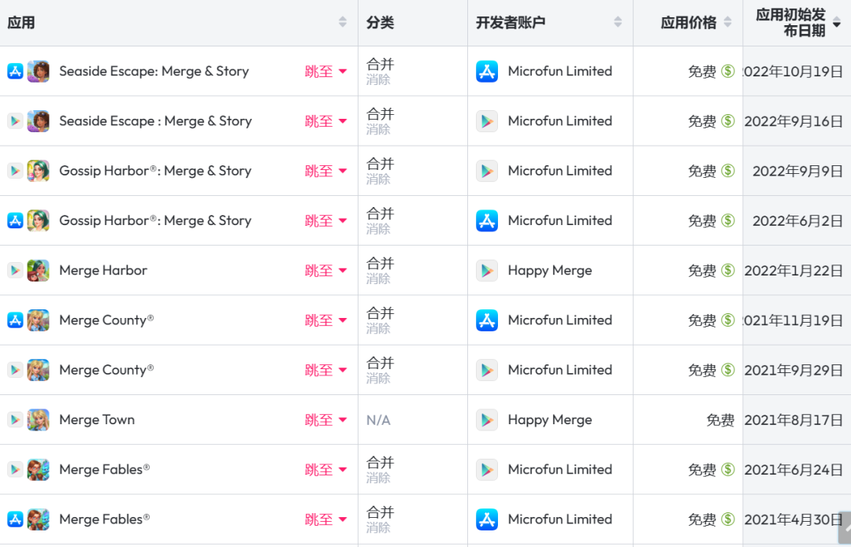Open the 跳至 dropdown for Seaside Escape
The image size is (851, 547).
tap(326, 71)
